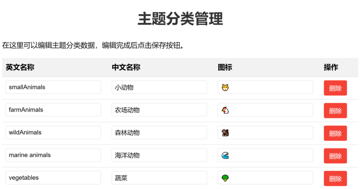Focus the farmAnimals English name input
The image size is (362, 189).
pyautogui.click(x=53, y=110)
